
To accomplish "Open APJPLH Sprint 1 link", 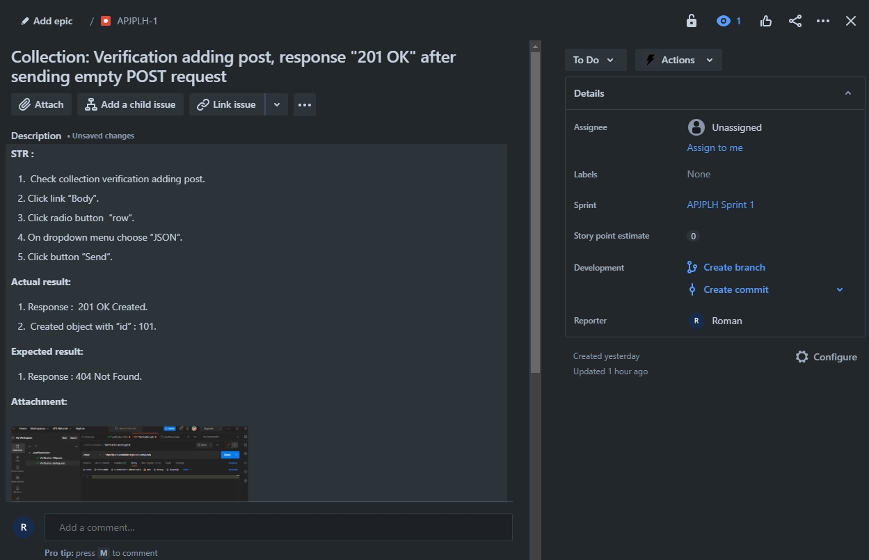I will coord(720,205).
